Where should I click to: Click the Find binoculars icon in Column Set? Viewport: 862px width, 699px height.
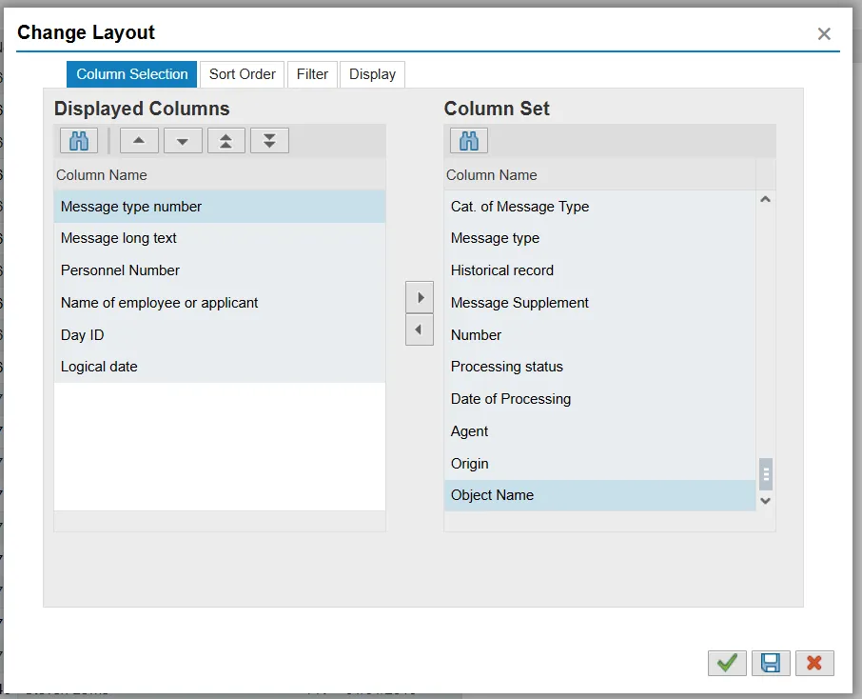point(468,141)
